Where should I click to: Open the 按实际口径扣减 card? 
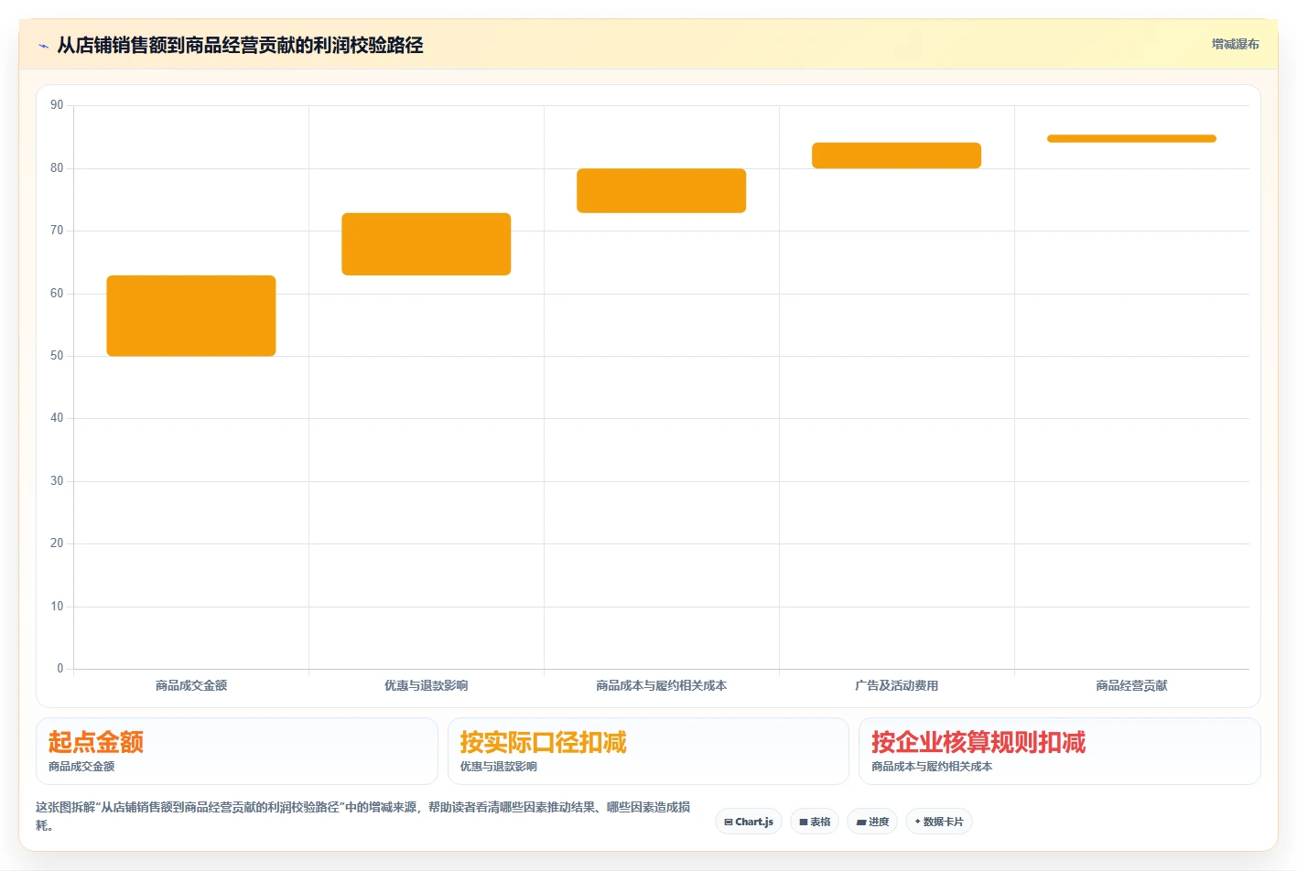tap(648, 751)
